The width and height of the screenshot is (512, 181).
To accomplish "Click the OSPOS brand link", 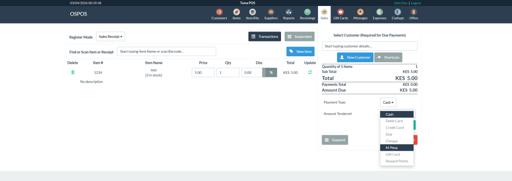I will pyautogui.click(x=78, y=14).
